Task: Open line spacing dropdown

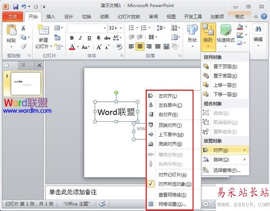Action: click(x=161, y=28)
